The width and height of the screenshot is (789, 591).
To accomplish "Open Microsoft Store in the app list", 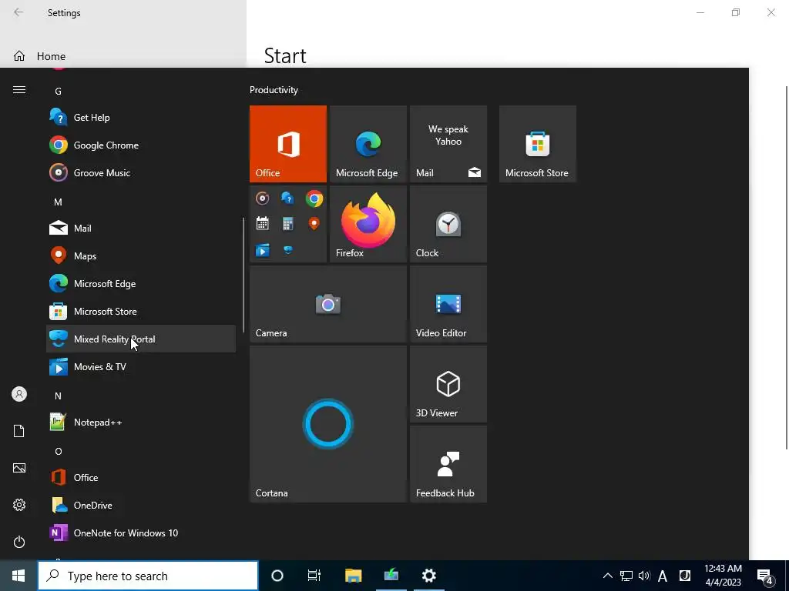I will click(x=141, y=311).
